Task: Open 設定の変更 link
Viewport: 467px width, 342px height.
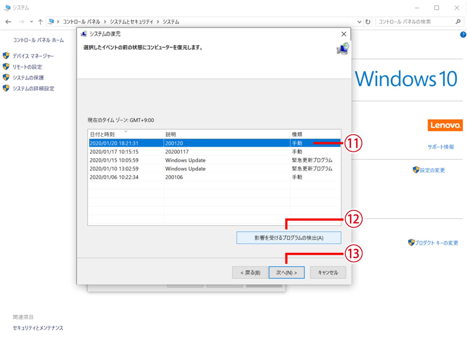Action: pos(432,170)
